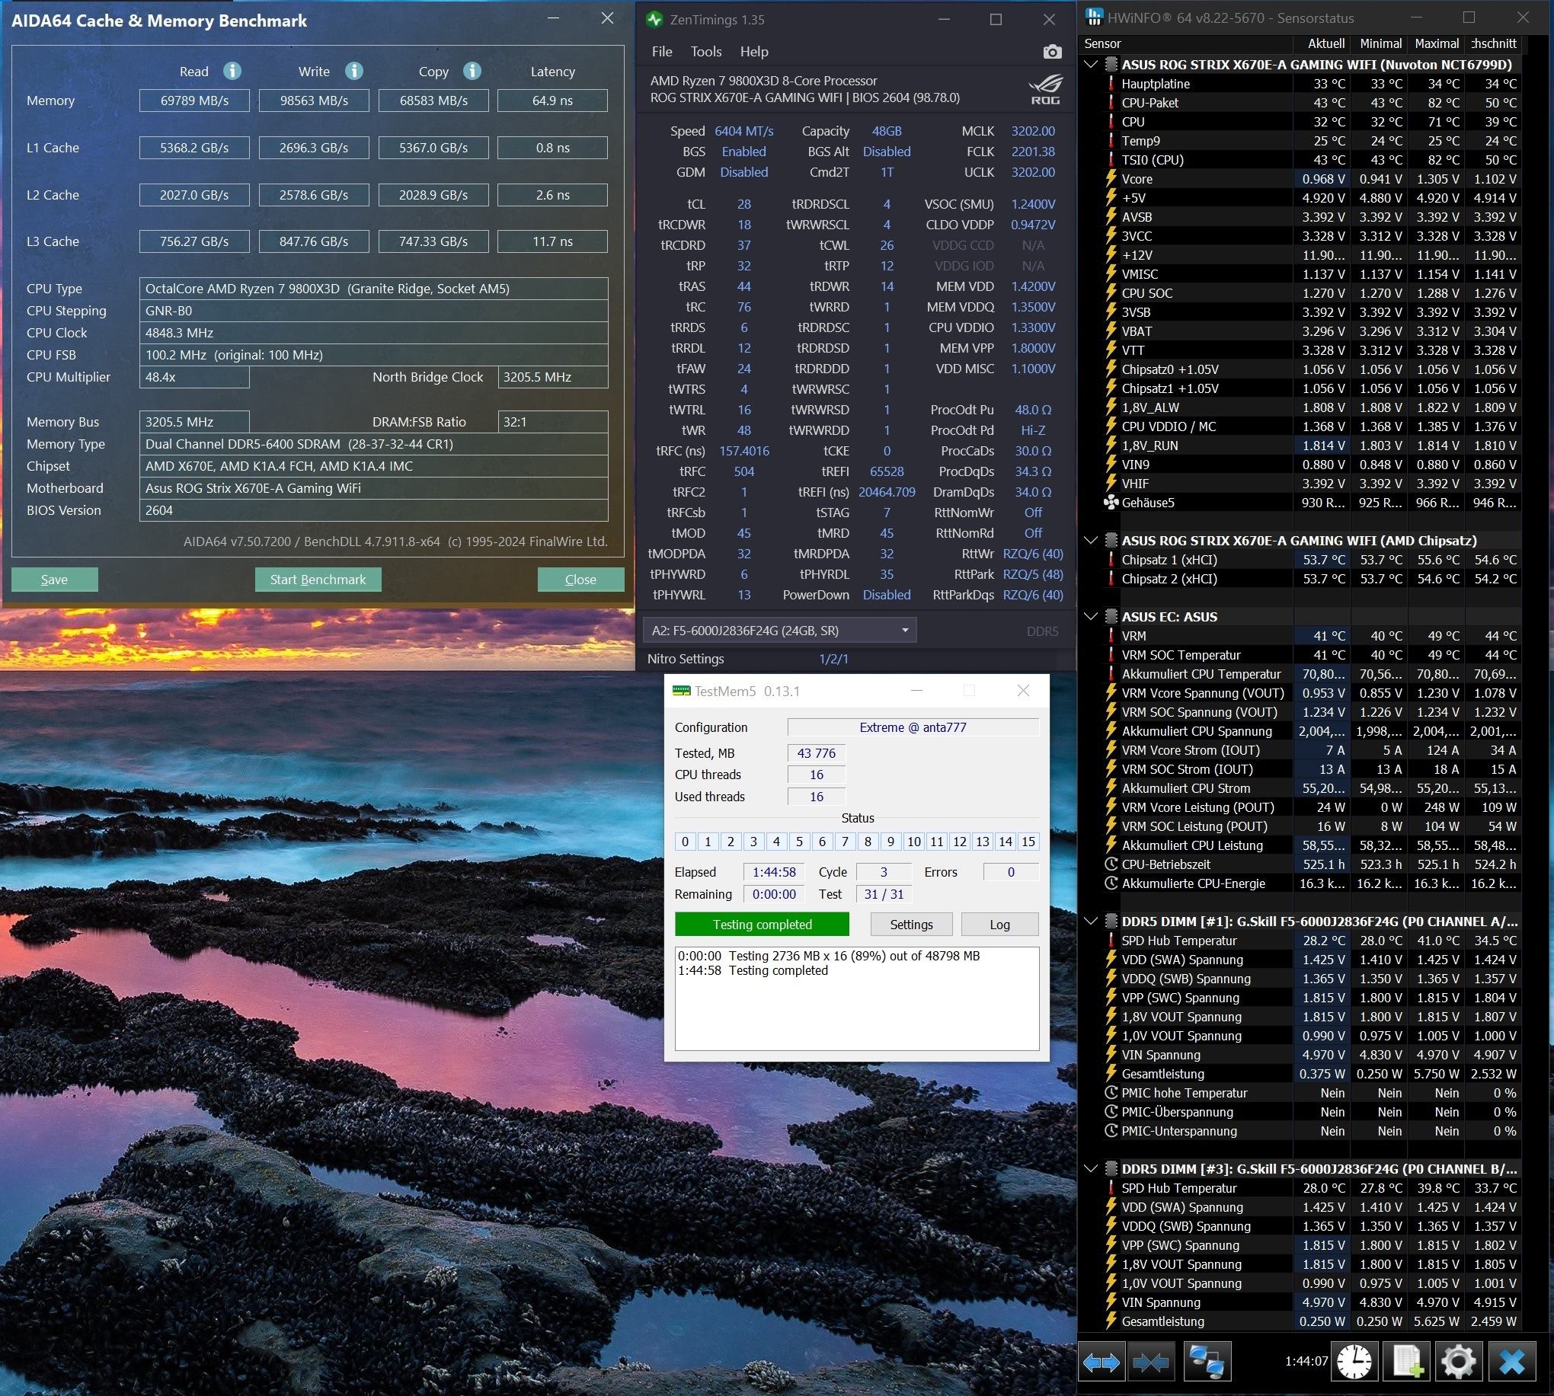Click ZenTimings camera screenshot icon
The width and height of the screenshot is (1554, 1396).
[1052, 51]
